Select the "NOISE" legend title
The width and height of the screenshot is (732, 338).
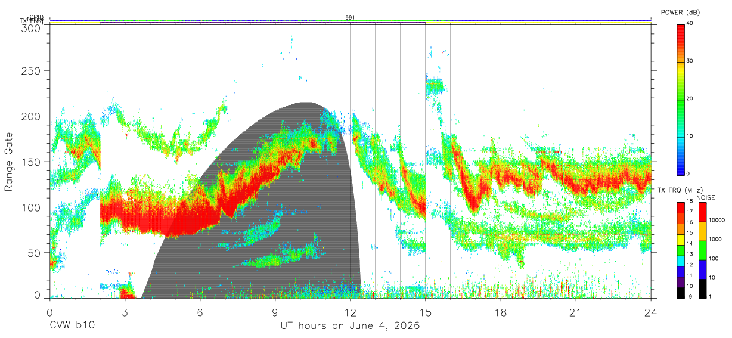tap(706, 197)
